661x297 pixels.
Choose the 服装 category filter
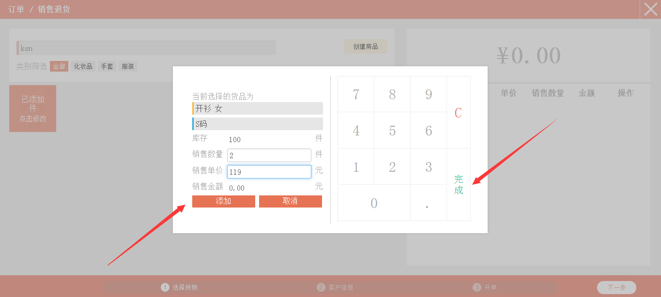click(x=128, y=66)
